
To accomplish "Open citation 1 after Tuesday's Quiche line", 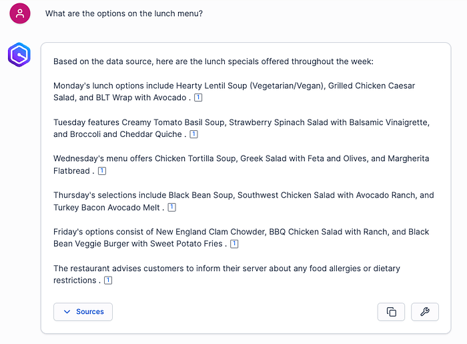I will 193,134.
